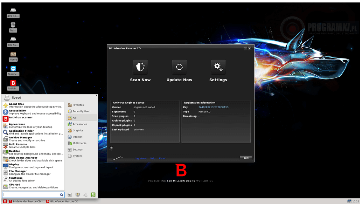
Task: Open the Home folder desktop icon
Action: [13, 56]
